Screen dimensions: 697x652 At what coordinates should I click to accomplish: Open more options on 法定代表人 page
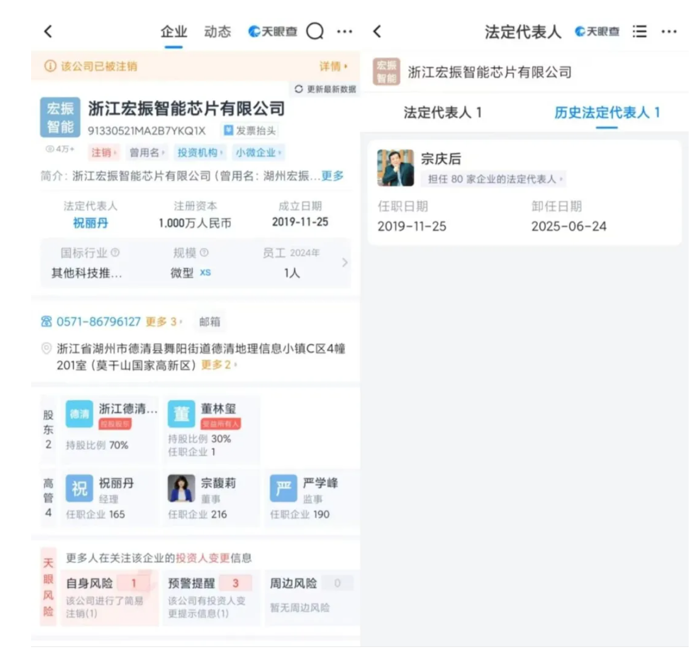tap(669, 32)
